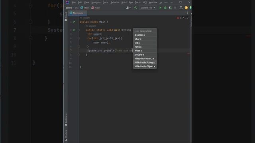Click in the System.out.println line
The height and width of the screenshot is (143, 255).
[110, 50]
